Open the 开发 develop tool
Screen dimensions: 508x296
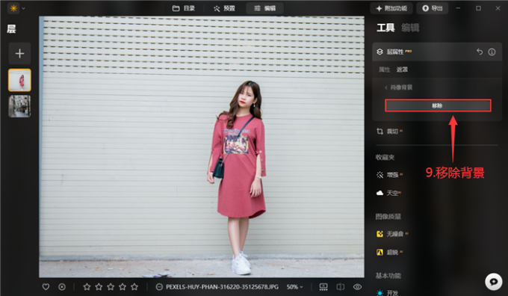pyautogui.click(x=388, y=293)
